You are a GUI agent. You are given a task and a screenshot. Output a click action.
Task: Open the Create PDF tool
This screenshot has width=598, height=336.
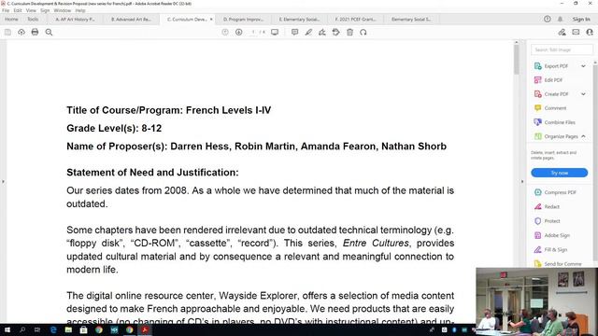556,94
